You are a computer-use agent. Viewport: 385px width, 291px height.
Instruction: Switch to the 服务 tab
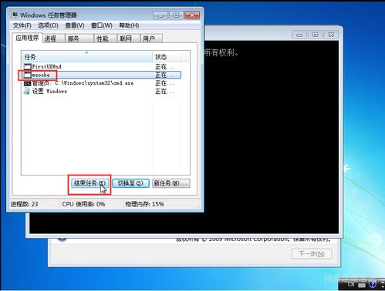[79, 38]
